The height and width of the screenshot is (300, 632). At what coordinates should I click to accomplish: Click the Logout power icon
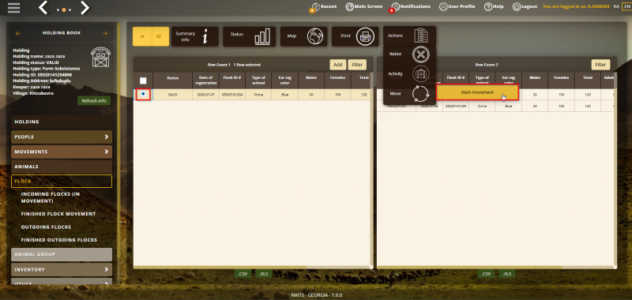tap(517, 7)
